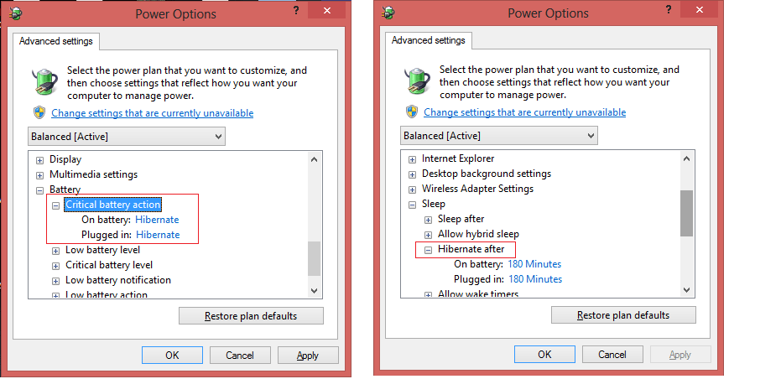Expand Wireless Adapter Settings node
The image size is (781, 379).
click(412, 189)
